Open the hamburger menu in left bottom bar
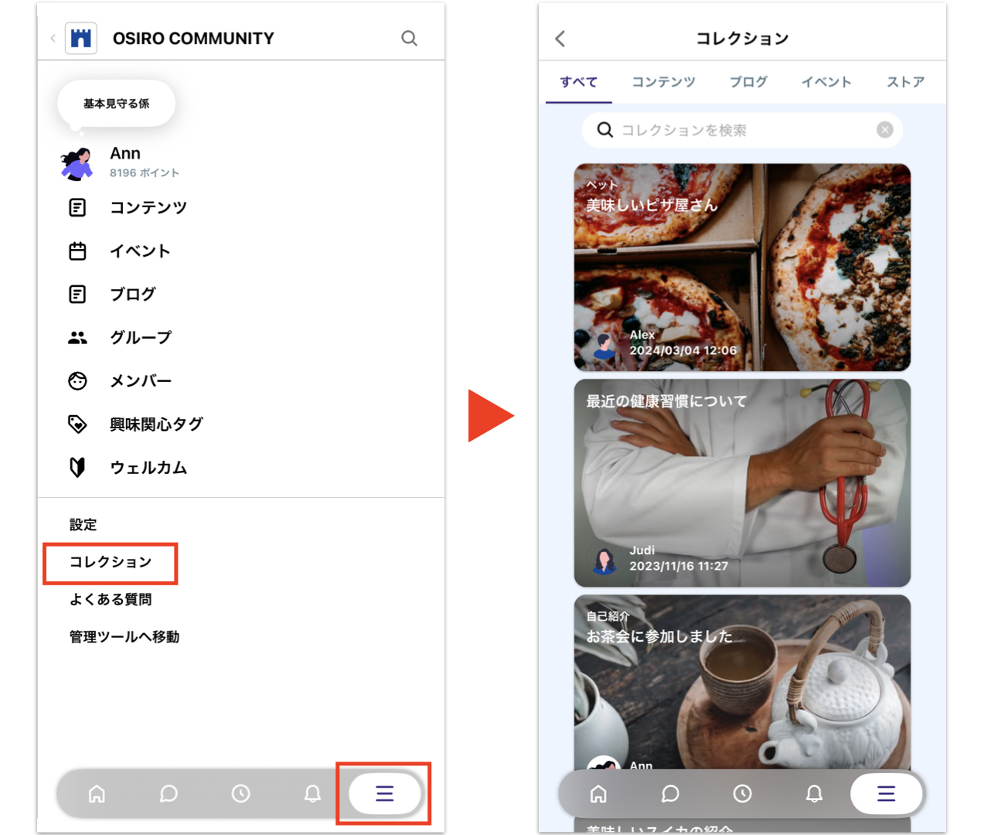 (384, 793)
